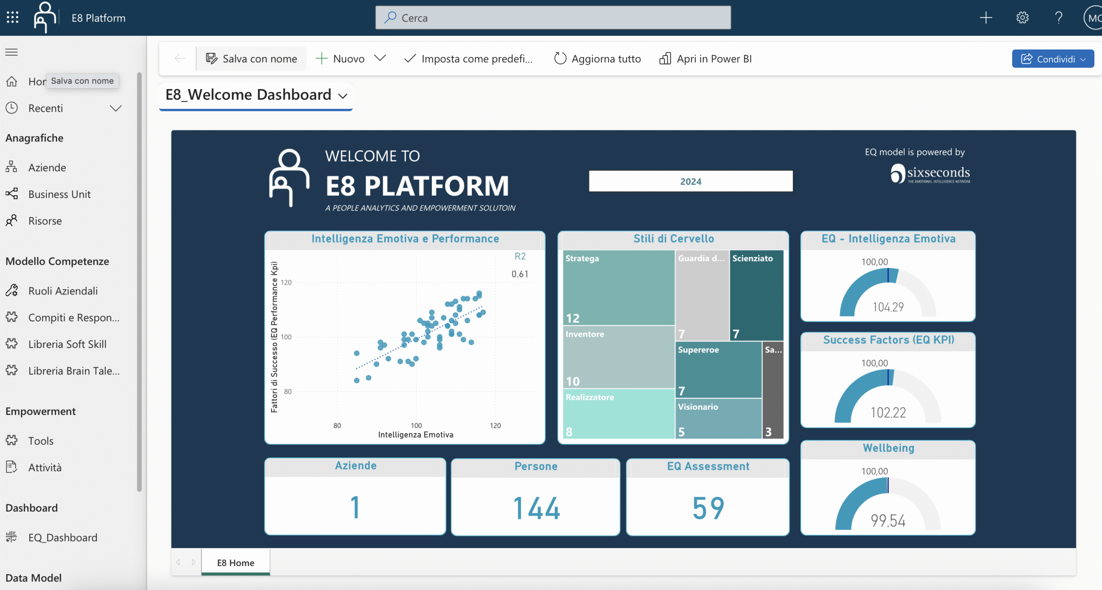Image resolution: width=1102 pixels, height=590 pixels.
Task: Select the Scienziato treemap tile
Action: click(x=756, y=295)
